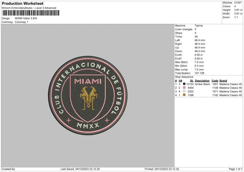244x172 pixels.
Task: Click stitch count '1396' in row 4
Action: tap(191, 95)
